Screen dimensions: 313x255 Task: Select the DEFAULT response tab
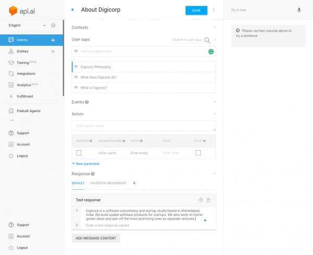[78, 183]
